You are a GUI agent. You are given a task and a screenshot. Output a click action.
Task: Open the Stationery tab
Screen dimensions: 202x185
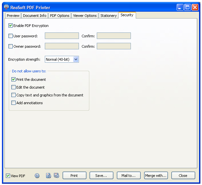108,16
